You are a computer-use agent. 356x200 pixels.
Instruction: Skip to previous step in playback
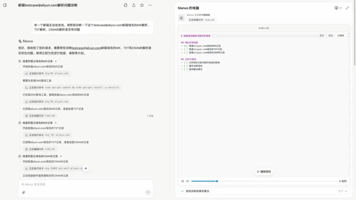click(182, 181)
